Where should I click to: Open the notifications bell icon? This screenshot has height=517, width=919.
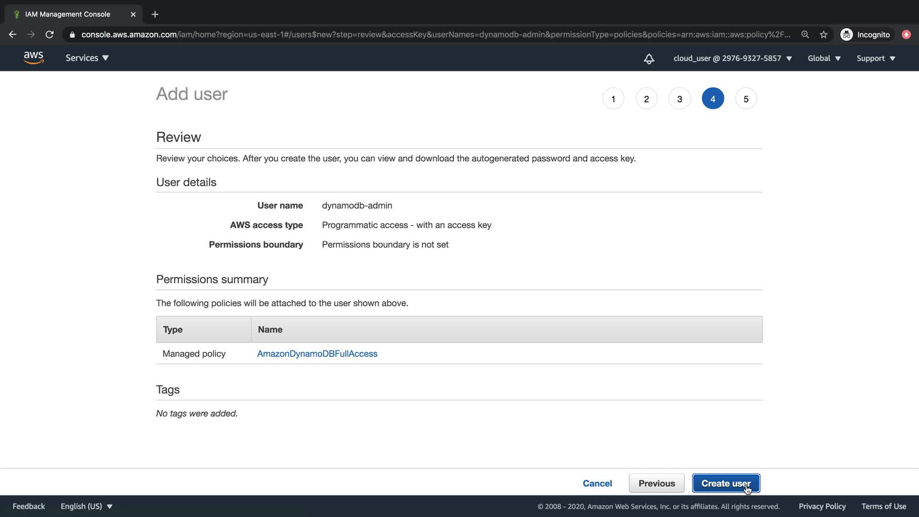click(649, 58)
